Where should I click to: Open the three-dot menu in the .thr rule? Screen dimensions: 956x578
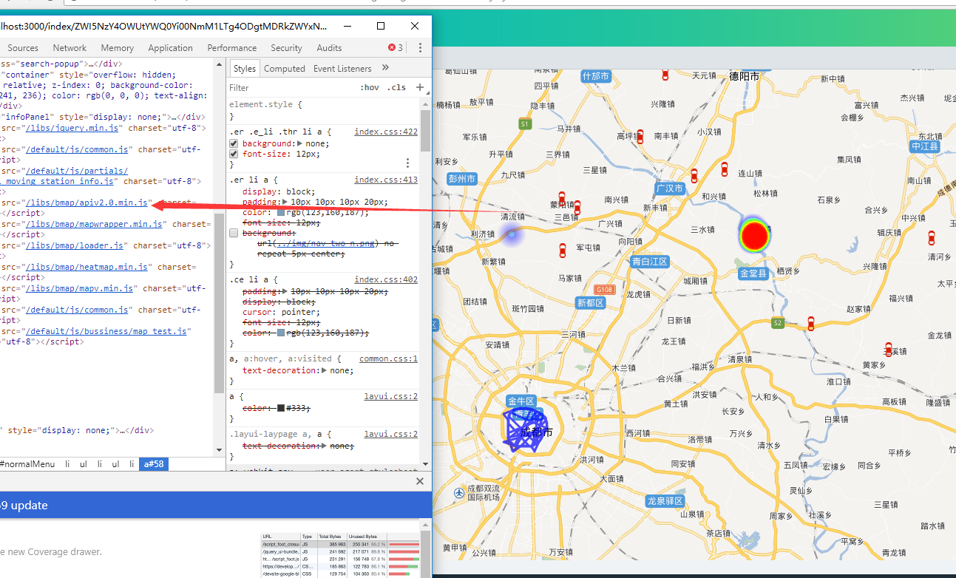pos(407,163)
